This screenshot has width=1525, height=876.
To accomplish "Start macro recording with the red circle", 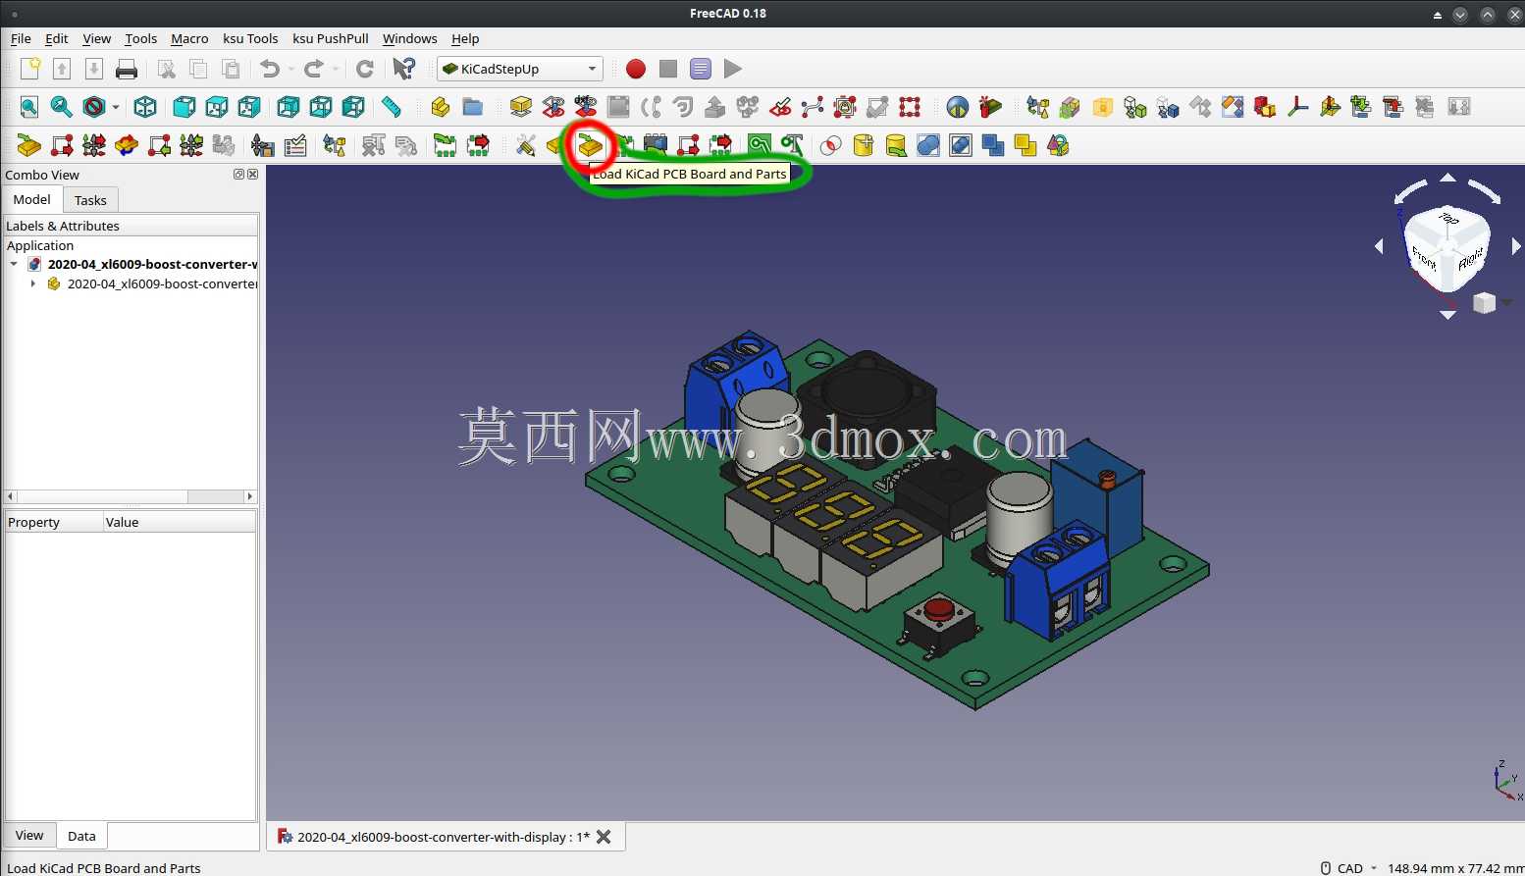I will tap(636, 69).
